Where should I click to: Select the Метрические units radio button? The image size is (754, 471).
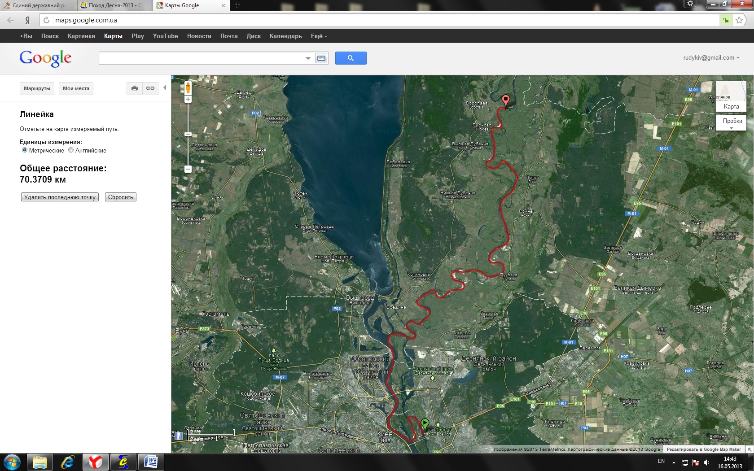(x=25, y=150)
